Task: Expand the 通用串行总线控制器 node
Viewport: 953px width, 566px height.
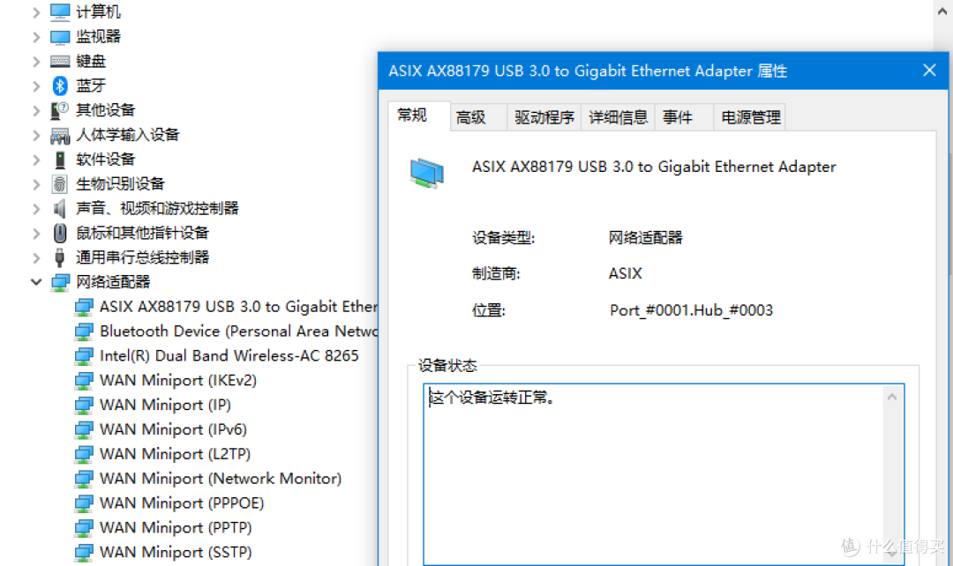Action: tap(36, 258)
